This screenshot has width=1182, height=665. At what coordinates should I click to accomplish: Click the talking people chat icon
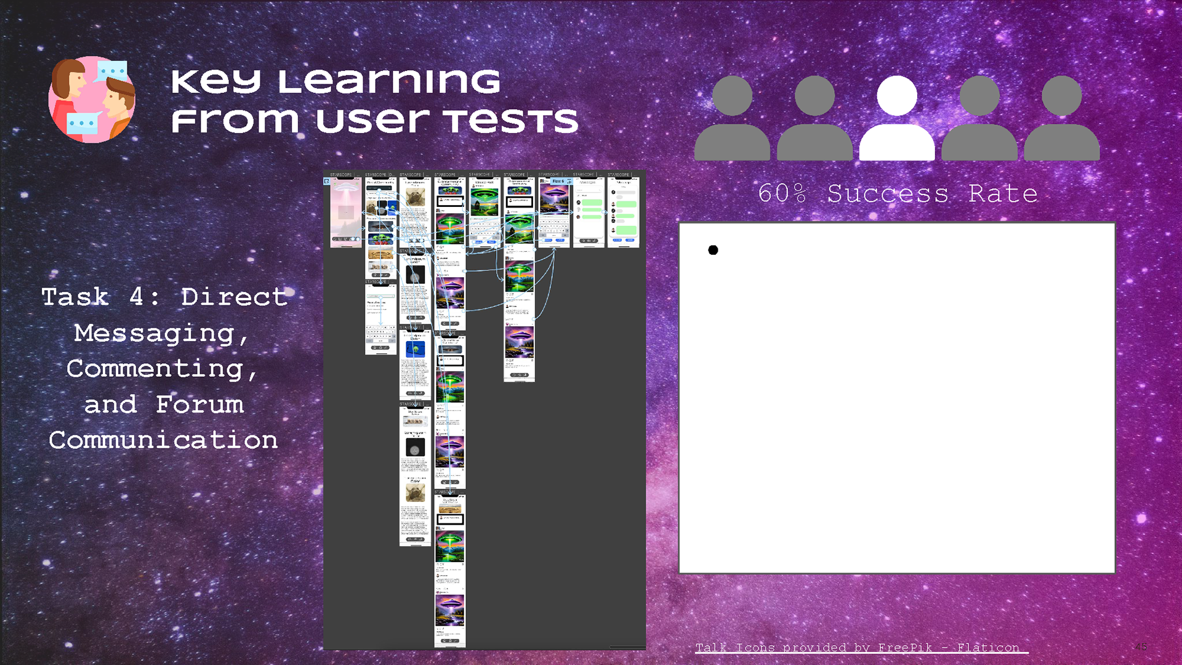point(92,100)
